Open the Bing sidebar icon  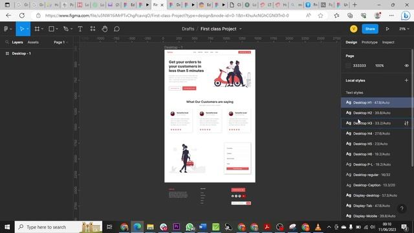coord(406,16)
